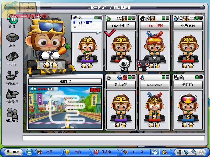Kick 卡町町1 with the gray X button
210x157 pixels.
[201, 77]
